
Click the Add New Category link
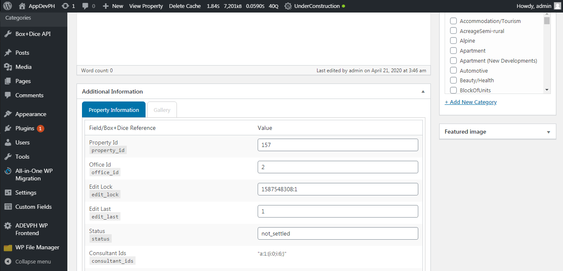tap(471, 102)
